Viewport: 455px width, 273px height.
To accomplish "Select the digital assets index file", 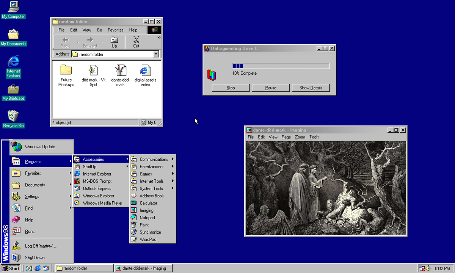I will click(x=145, y=71).
